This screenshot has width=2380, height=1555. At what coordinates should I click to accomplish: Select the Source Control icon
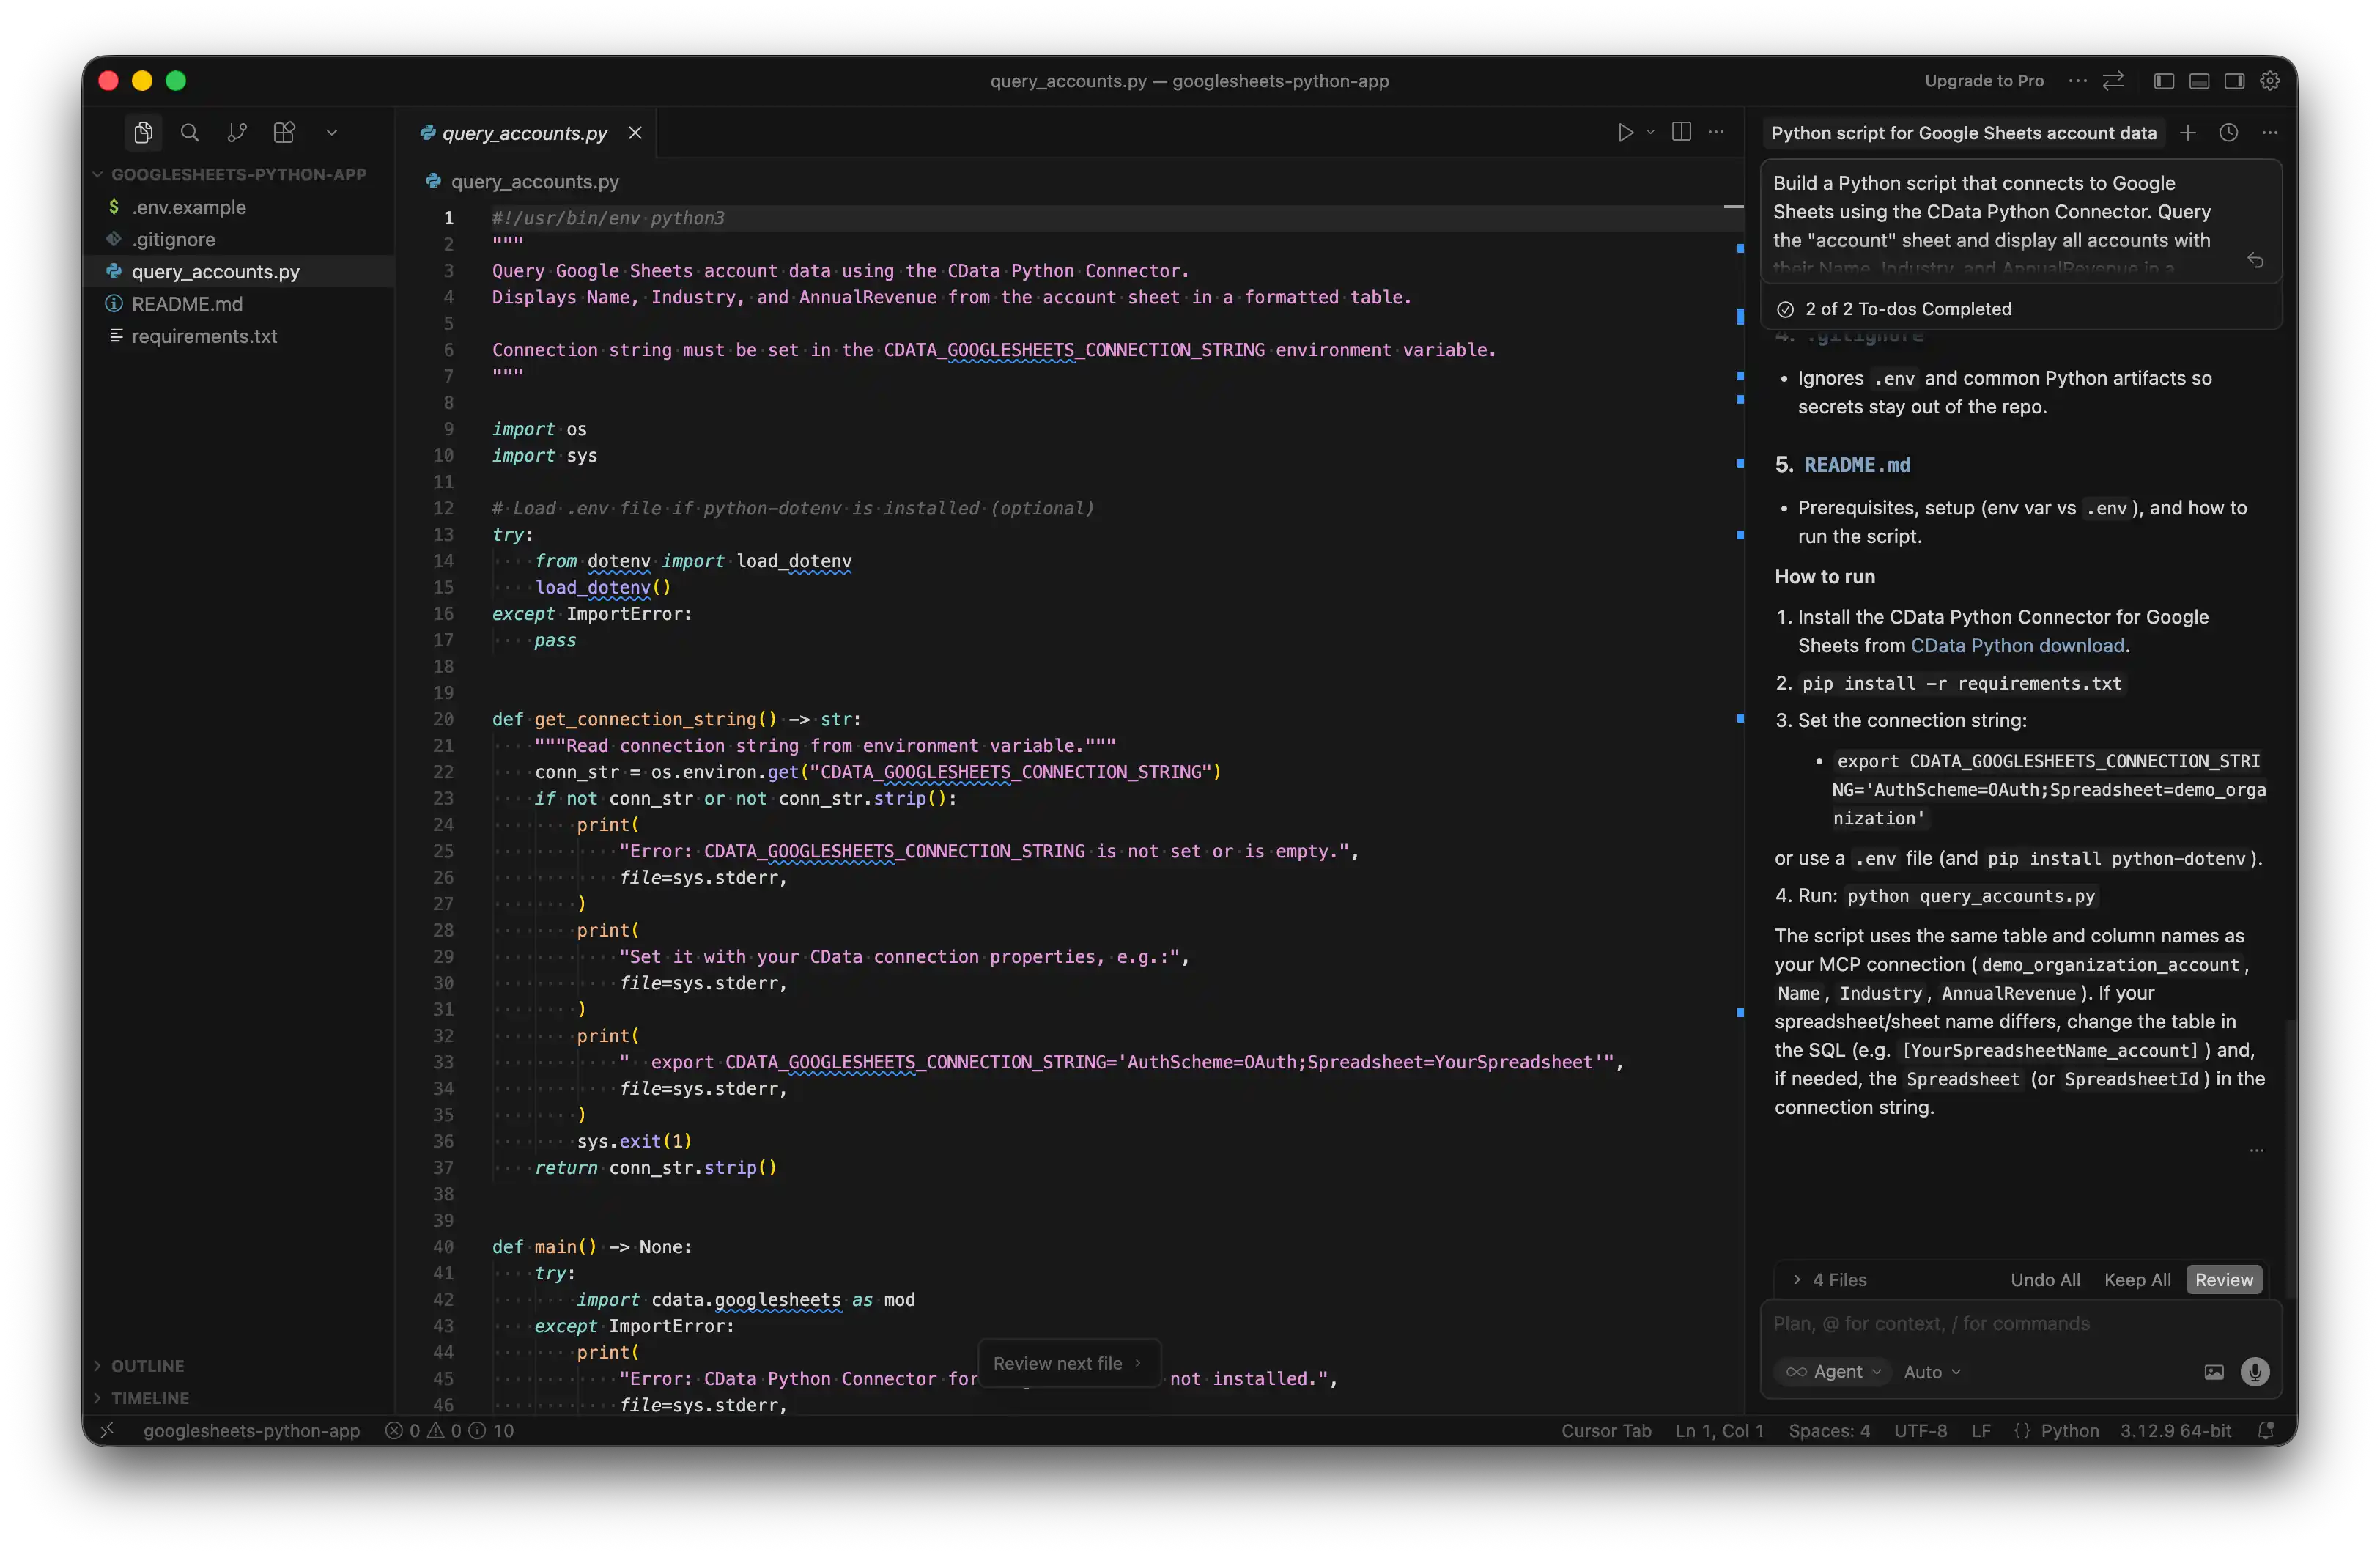237,132
